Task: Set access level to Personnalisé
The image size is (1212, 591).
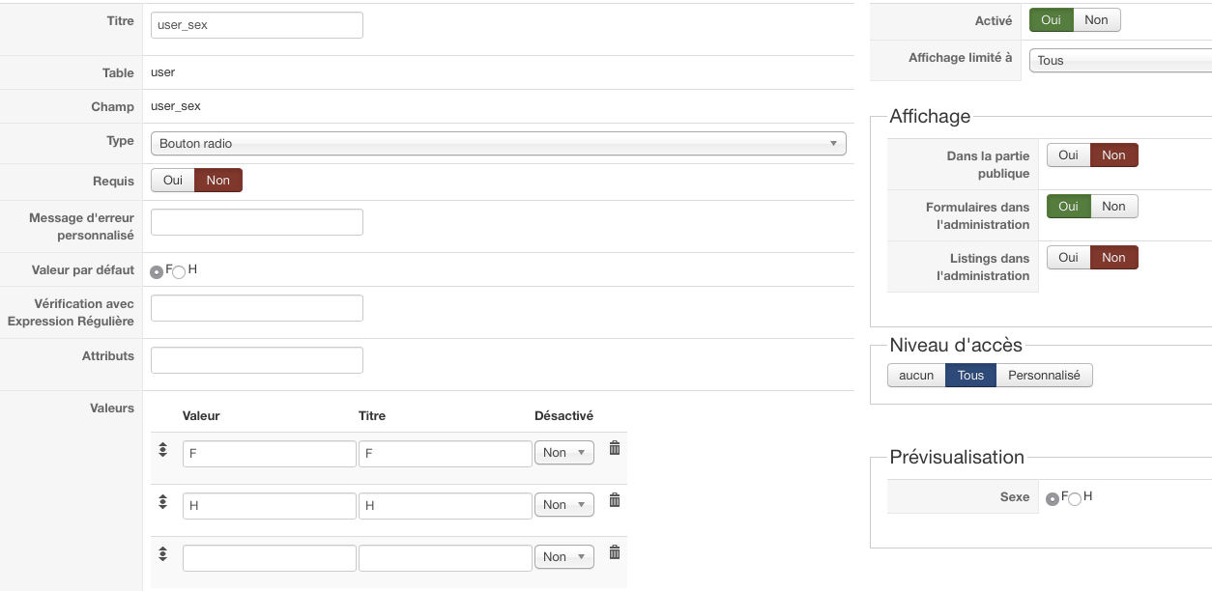Action: (x=1044, y=375)
